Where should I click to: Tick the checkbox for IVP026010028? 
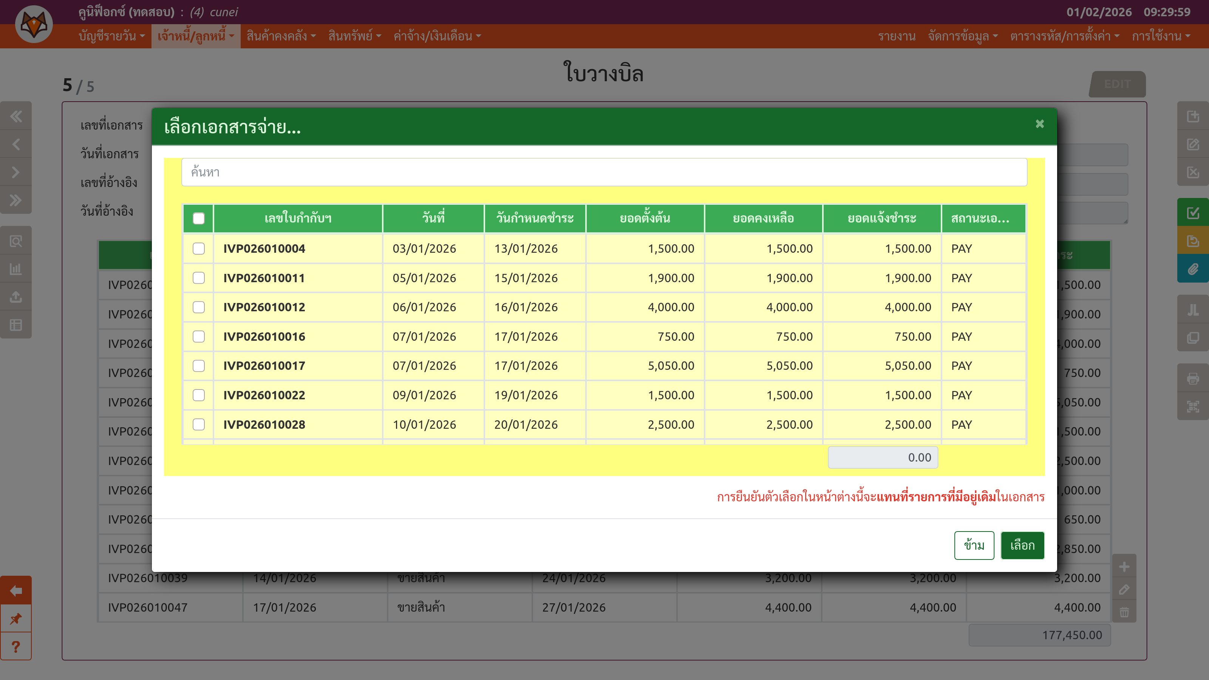(198, 424)
